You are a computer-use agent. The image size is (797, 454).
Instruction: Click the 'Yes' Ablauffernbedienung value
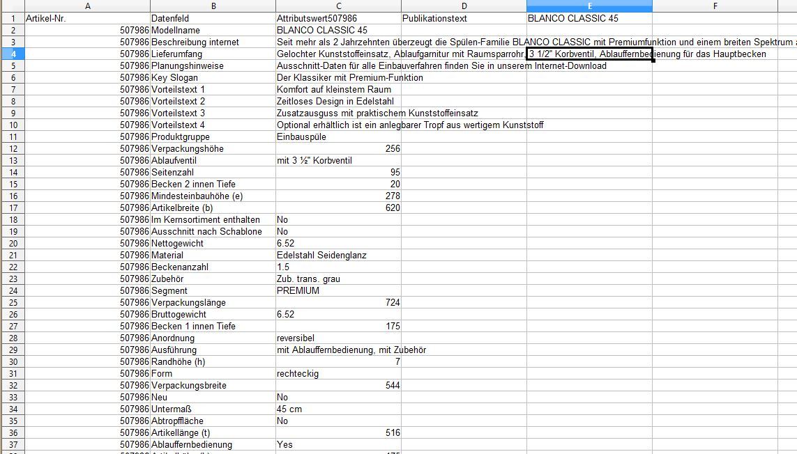[338, 445]
